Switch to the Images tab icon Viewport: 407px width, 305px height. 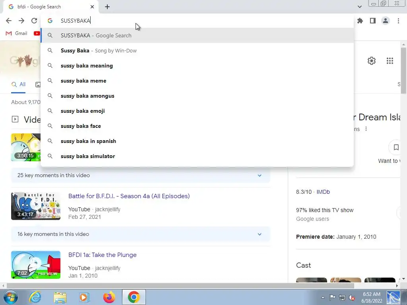tap(38, 85)
